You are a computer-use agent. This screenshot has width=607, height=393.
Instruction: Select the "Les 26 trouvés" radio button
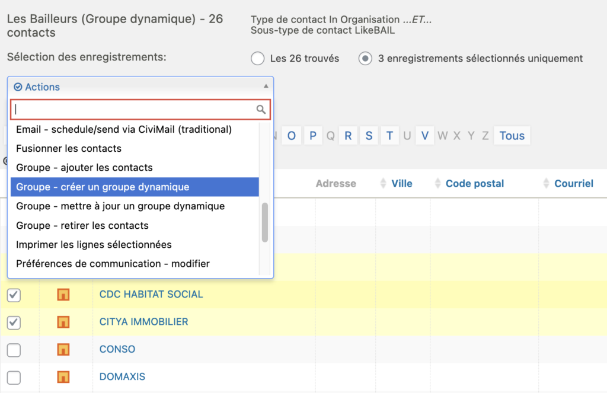(257, 59)
